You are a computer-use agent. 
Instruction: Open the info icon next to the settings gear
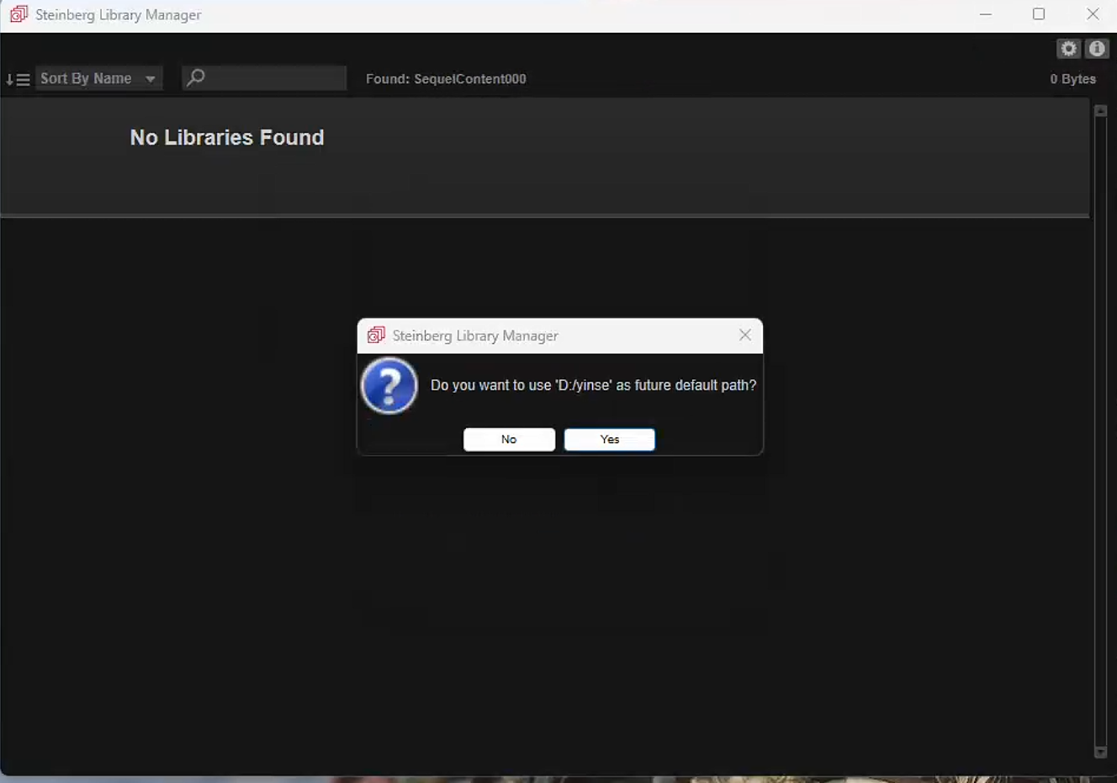coord(1097,49)
